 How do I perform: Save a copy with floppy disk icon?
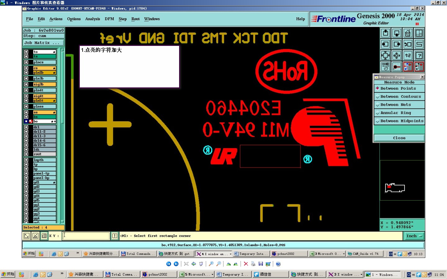tap(261, 264)
